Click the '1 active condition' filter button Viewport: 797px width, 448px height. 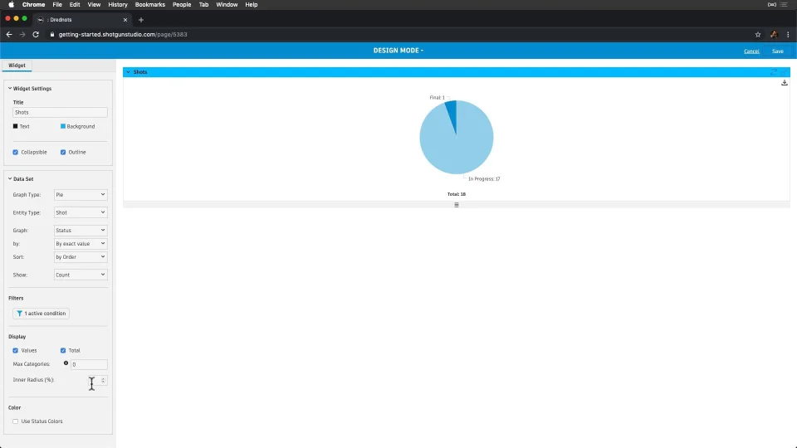click(x=42, y=314)
